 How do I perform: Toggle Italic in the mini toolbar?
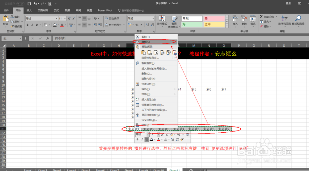tap(142, 139)
